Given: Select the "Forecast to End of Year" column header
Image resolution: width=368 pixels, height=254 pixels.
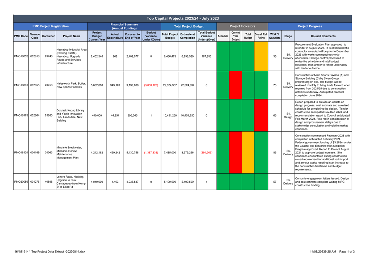Looking at the screenshot, I should click(x=132, y=36).
